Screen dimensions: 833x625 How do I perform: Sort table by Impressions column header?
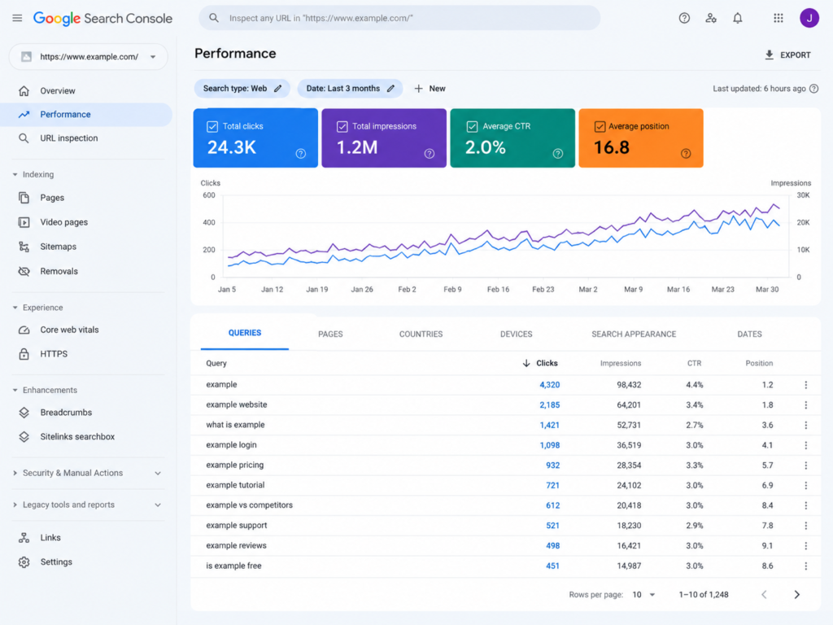coord(621,364)
